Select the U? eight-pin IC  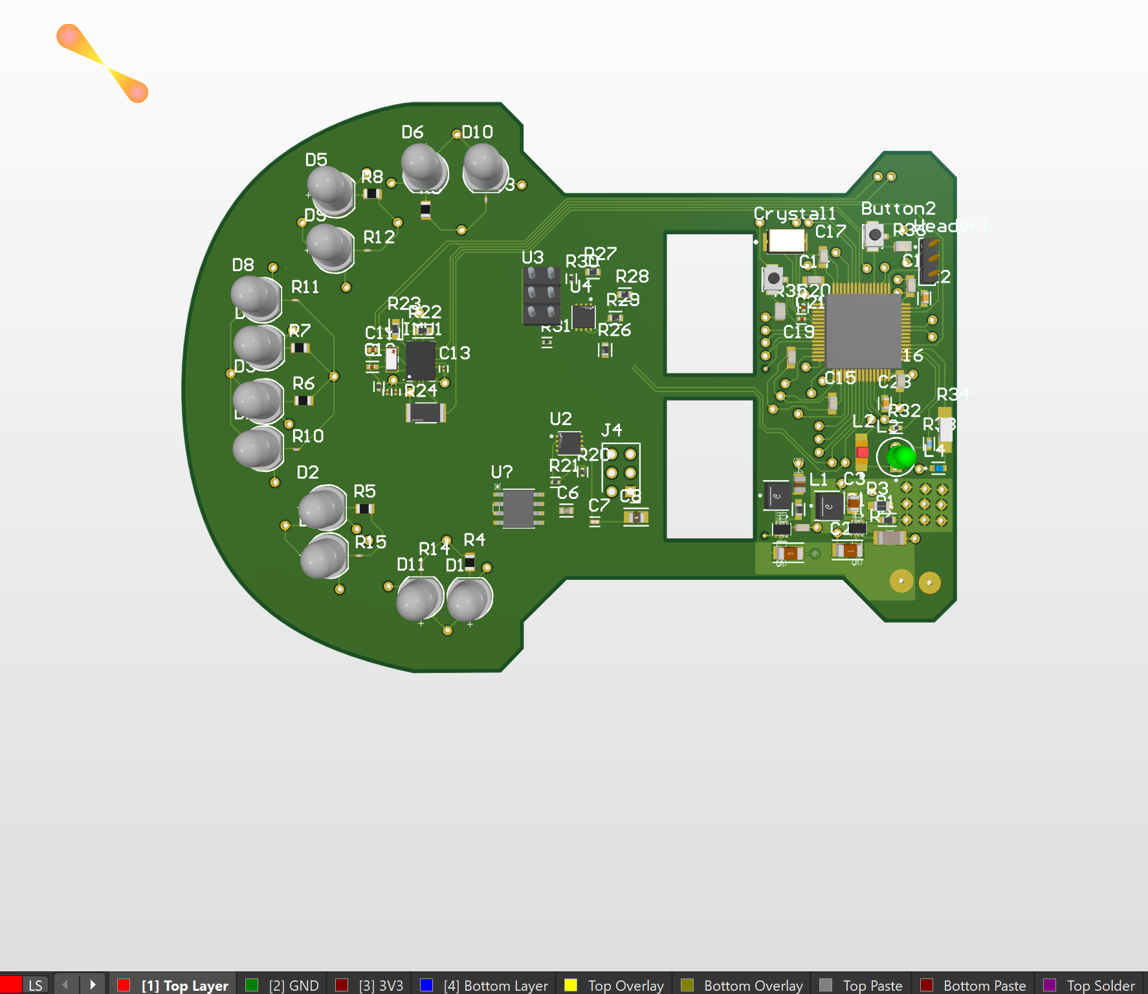coord(519,509)
